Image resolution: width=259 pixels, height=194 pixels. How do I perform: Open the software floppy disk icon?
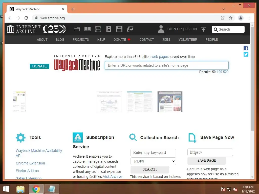119,29
